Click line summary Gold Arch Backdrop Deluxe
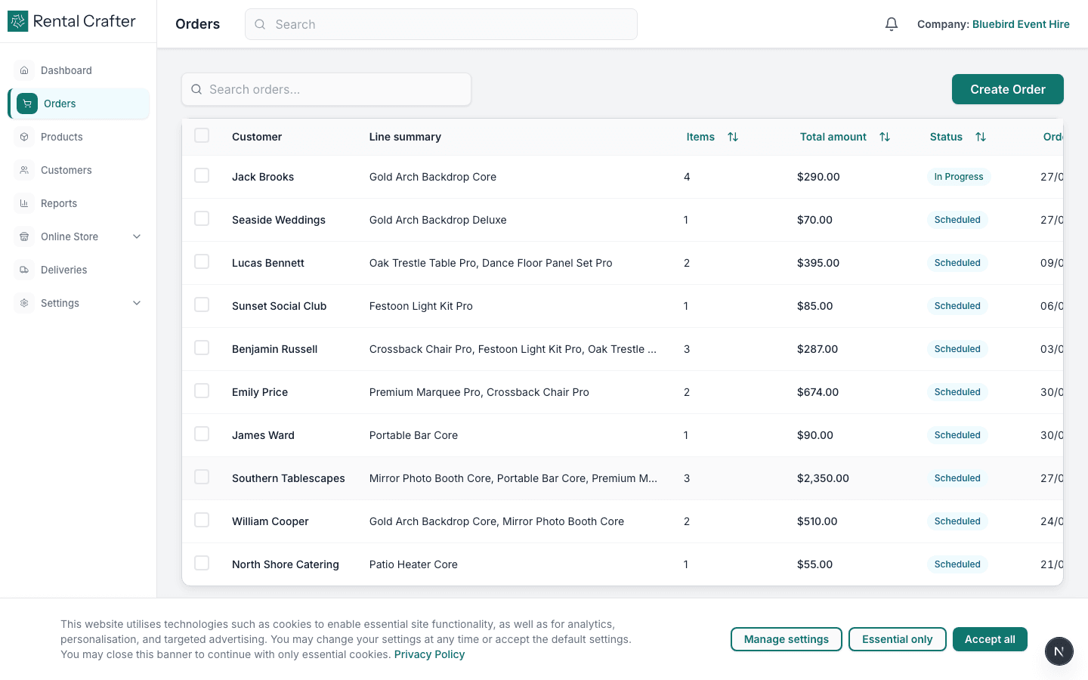1088x680 pixels. click(438, 220)
